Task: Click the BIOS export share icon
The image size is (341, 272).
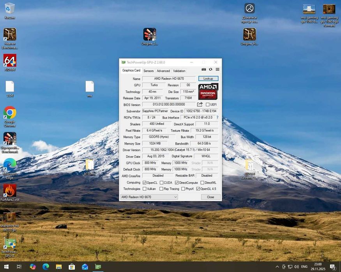Action: pos(200,105)
